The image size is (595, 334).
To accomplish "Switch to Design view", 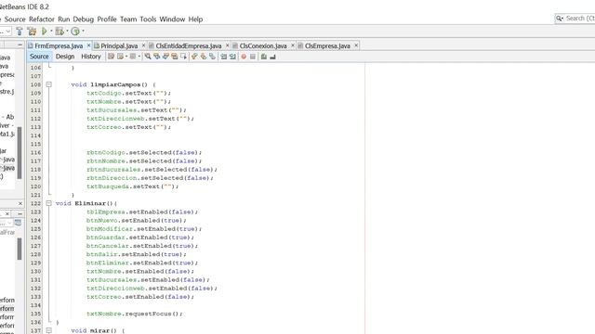I will (x=65, y=57).
